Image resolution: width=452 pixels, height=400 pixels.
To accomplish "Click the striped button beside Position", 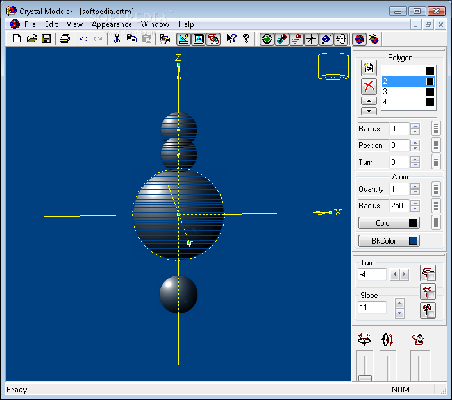I will (x=436, y=146).
